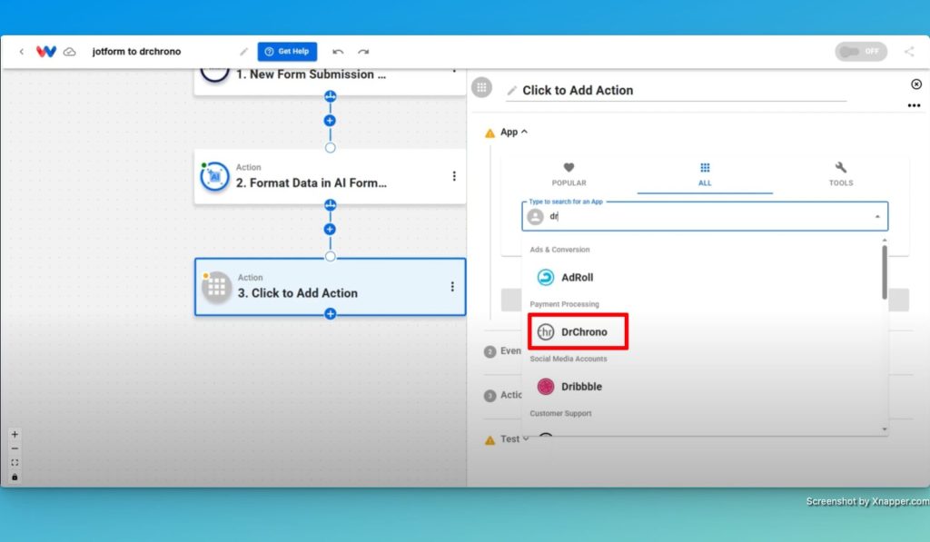
Task: Click the Social Media Accounts category label
Action: tap(569, 359)
